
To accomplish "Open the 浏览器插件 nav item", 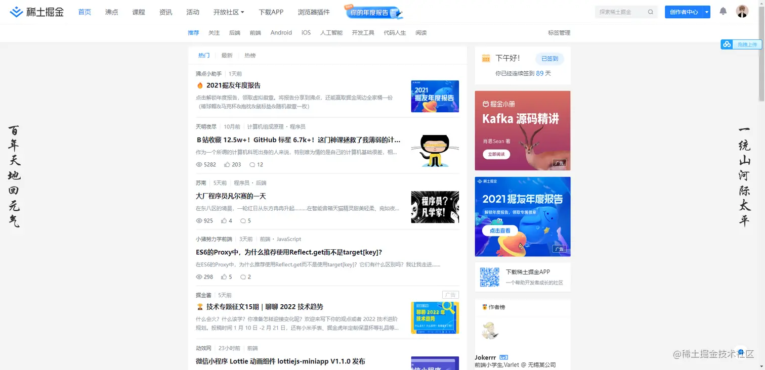I will 314,12.
